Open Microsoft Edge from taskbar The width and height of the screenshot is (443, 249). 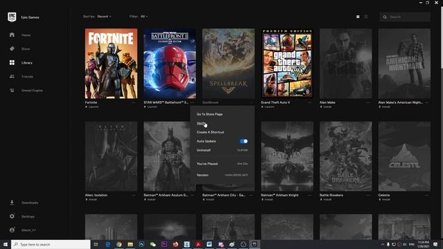pos(108,244)
